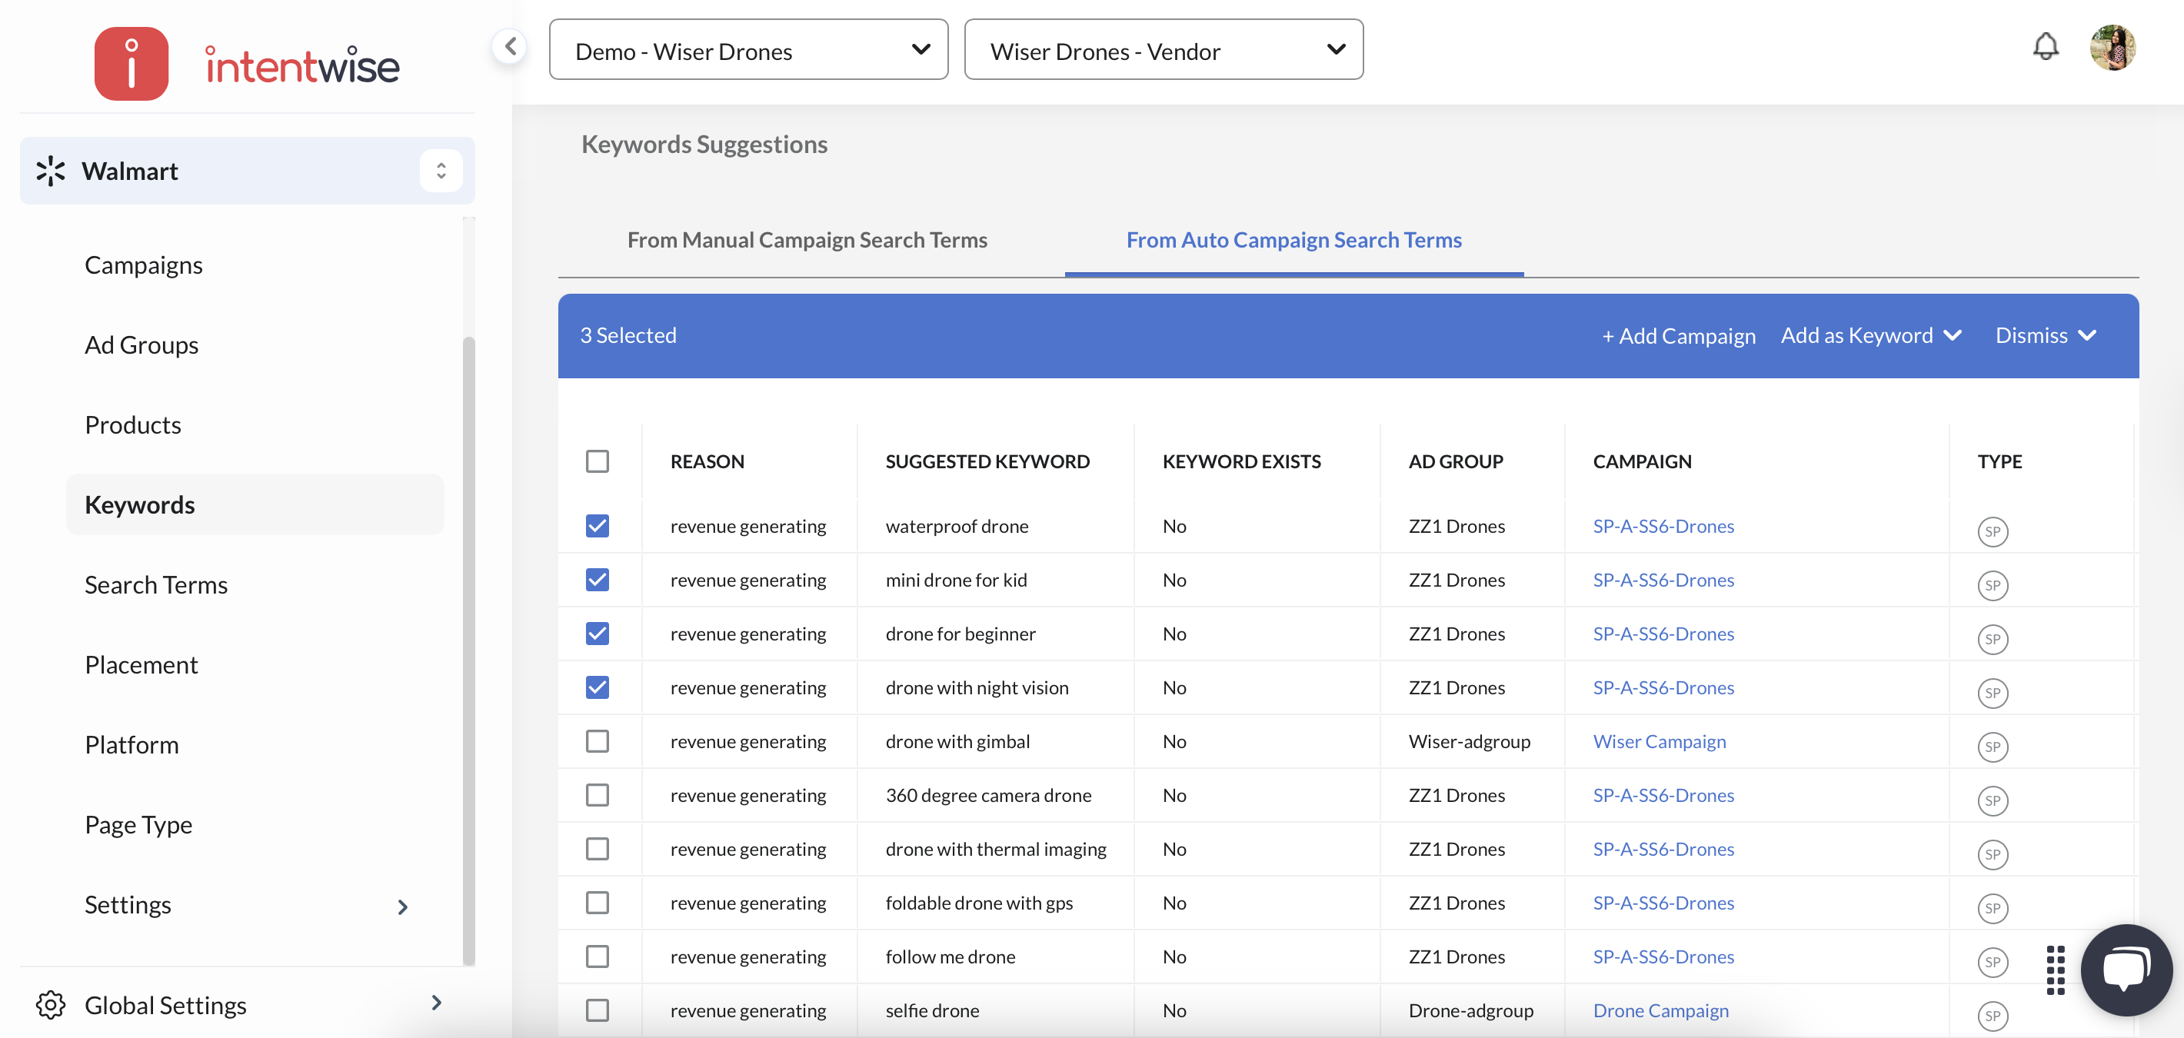This screenshot has height=1038, width=2184.
Task: Switch to From Manual Campaign Search Terms tab
Action: (807, 240)
